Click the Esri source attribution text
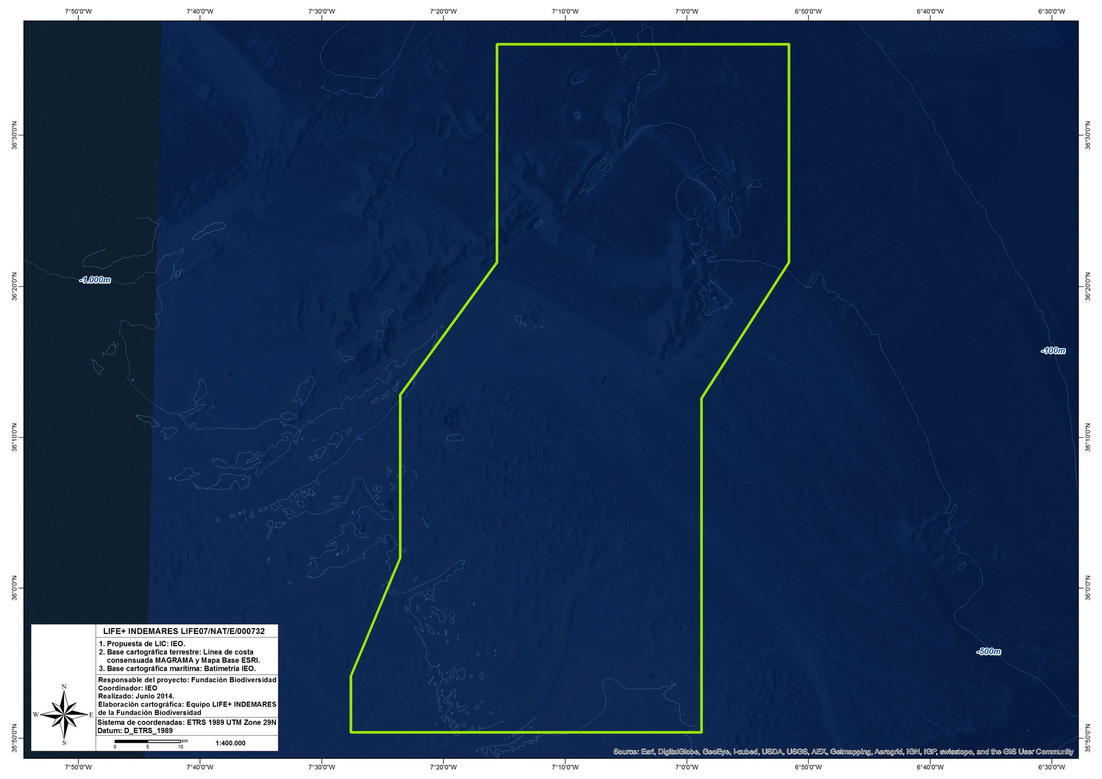This screenshot has width=1102, height=779. (x=843, y=752)
